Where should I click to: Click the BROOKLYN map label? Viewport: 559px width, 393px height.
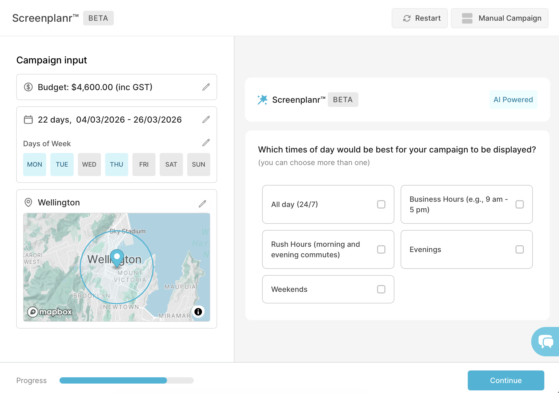click(92, 296)
